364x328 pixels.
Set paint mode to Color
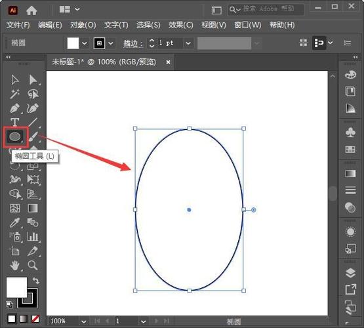[12, 319]
